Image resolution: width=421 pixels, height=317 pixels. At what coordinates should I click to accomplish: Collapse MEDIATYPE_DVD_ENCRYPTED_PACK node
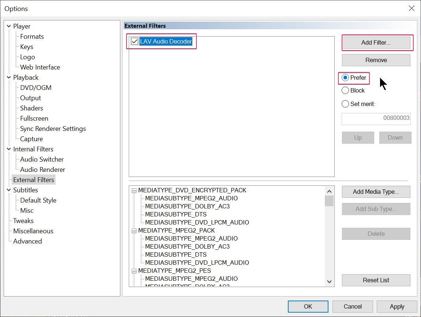click(x=134, y=190)
